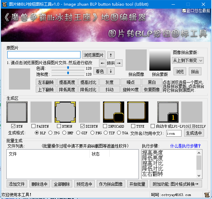Click the down arrow tilt button
The height and width of the screenshot is (199, 212).
click(111, 71)
